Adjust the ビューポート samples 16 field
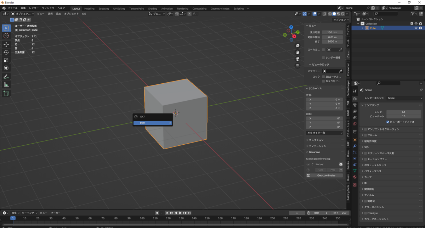 [403, 116]
